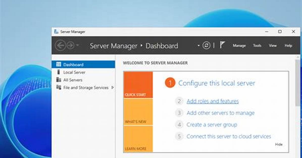Click Connect this server to cloud services
This screenshot has width=302, height=158.
tap(229, 136)
